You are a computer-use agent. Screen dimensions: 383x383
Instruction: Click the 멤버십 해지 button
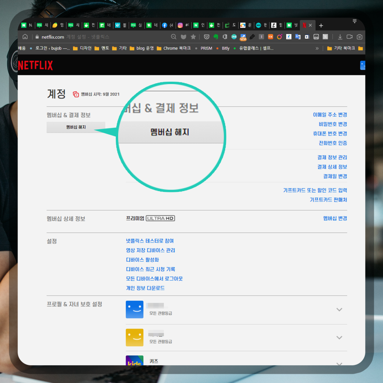[x=76, y=127]
